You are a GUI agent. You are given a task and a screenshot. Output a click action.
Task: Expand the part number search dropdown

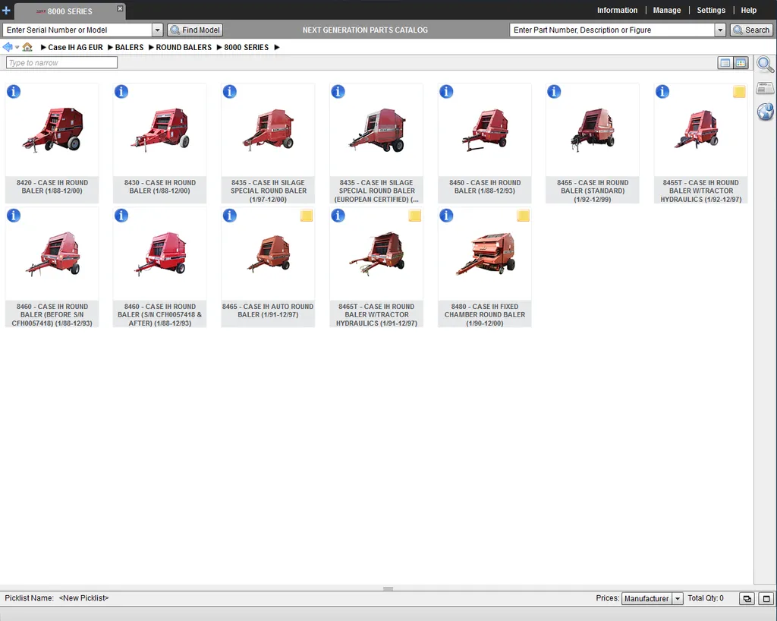pyautogui.click(x=720, y=30)
